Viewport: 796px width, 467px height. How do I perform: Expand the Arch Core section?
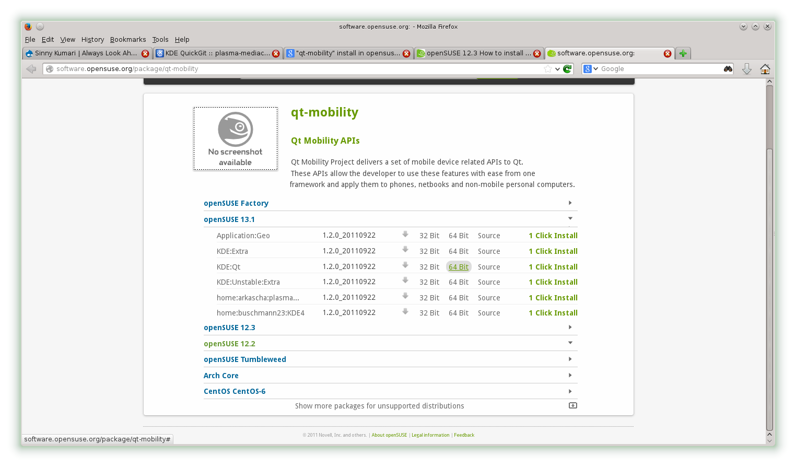(x=391, y=376)
